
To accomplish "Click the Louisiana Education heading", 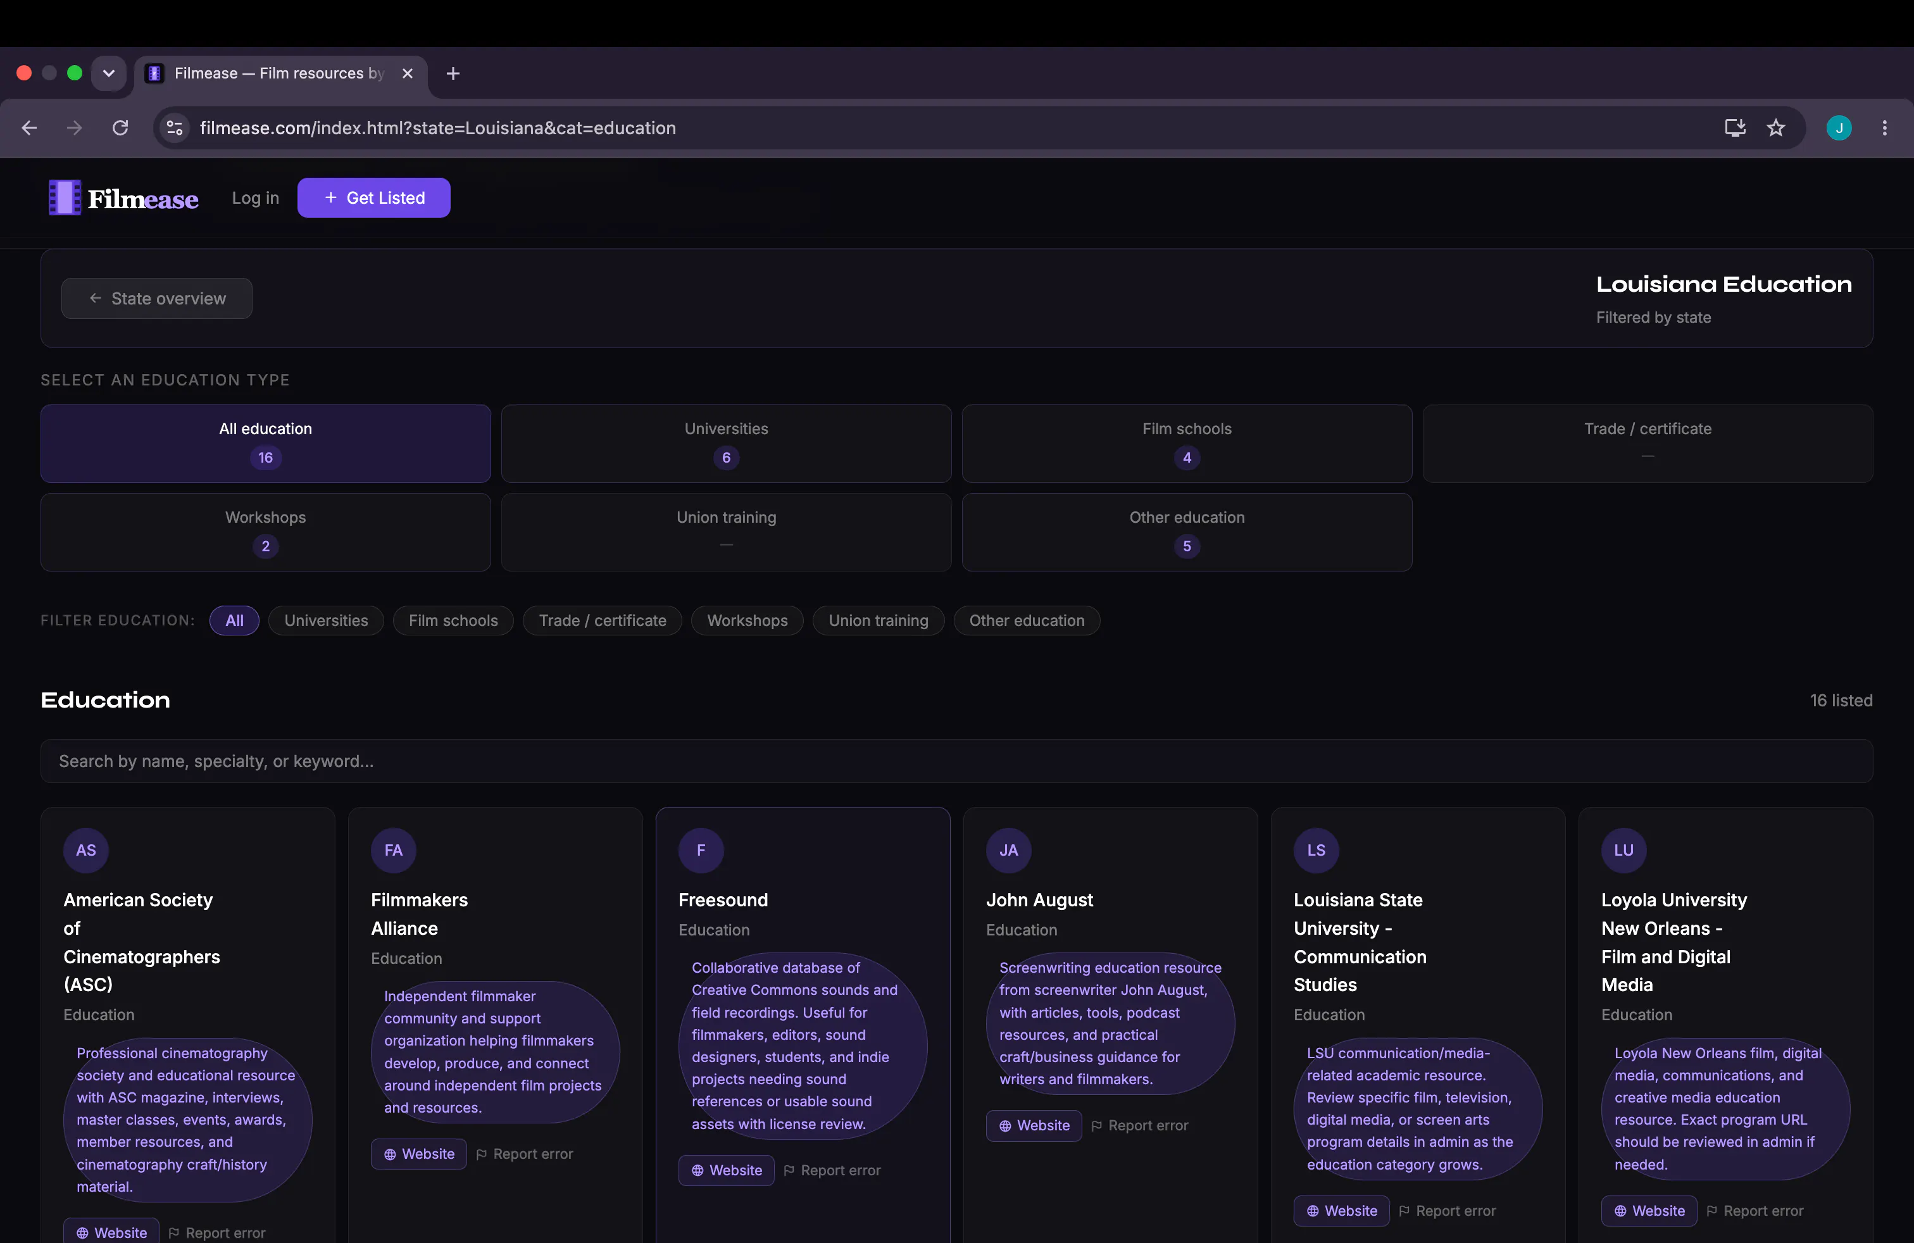I will [x=1723, y=284].
